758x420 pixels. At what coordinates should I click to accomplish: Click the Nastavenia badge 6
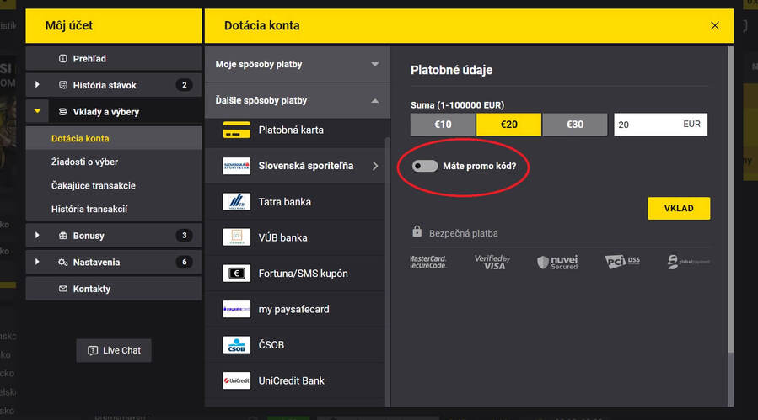coord(184,262)
